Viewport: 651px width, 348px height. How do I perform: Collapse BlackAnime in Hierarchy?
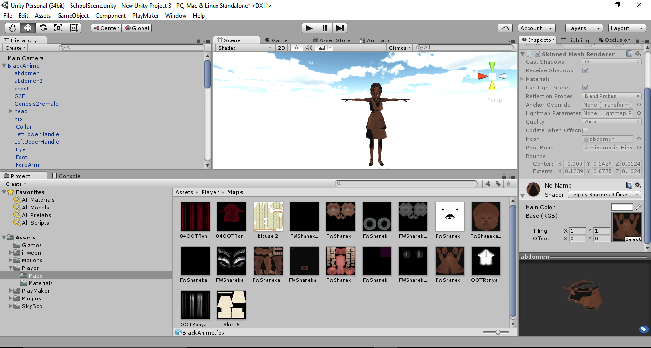(x=4, y=66)
